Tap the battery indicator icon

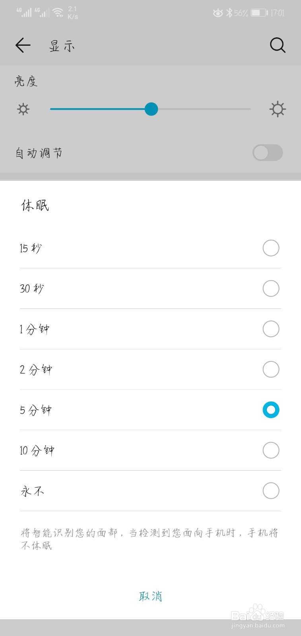pyautogui.click(x=259, y=13)
